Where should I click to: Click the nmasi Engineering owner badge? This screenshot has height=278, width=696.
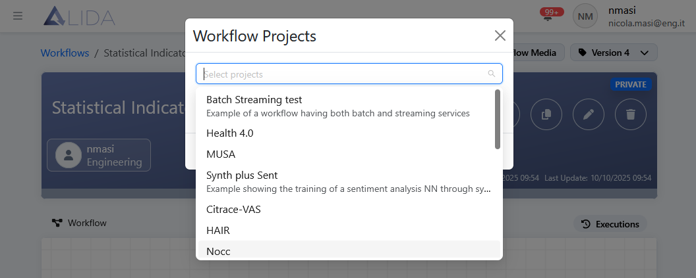[x=99, y=155]
